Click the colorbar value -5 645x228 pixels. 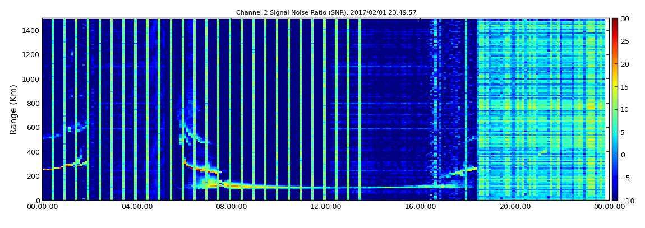click(x=625, y=178)
